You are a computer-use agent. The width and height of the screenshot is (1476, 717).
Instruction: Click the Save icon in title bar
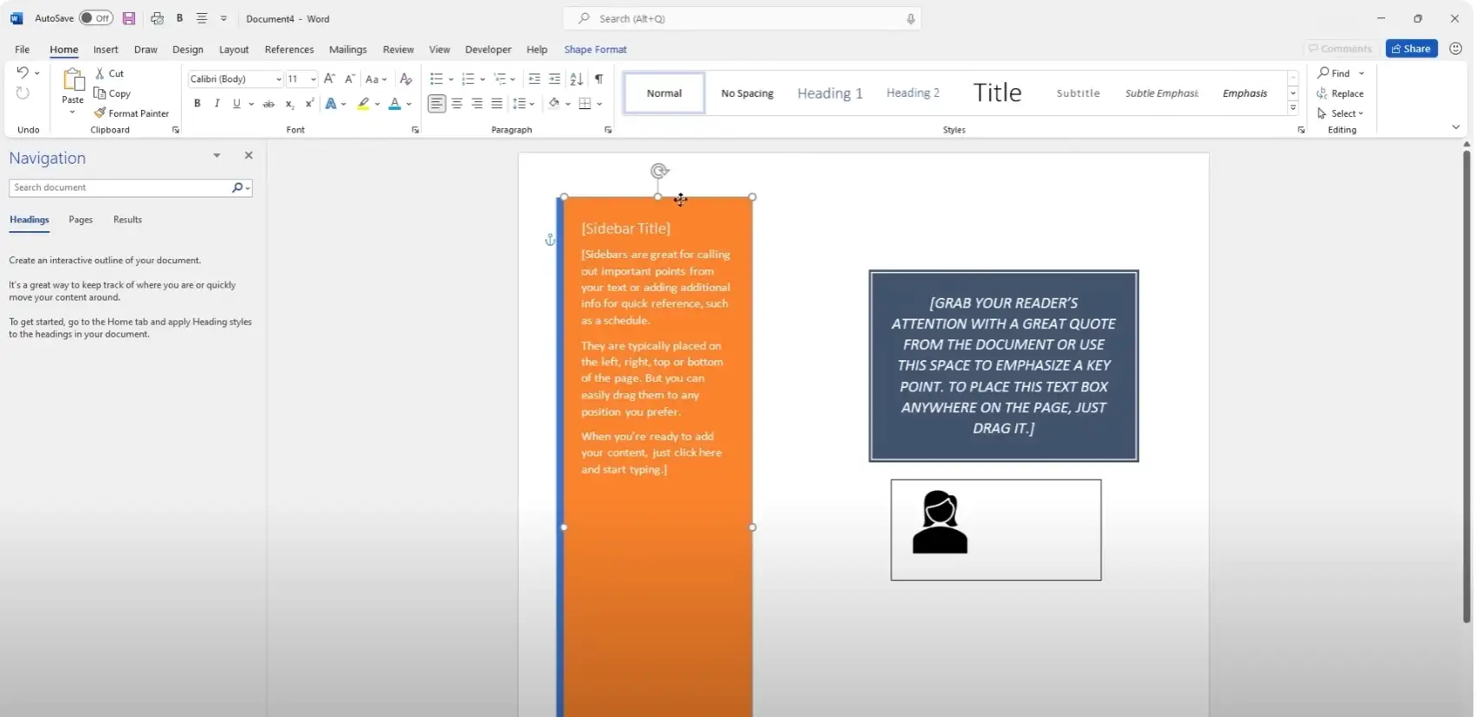point(129,18)
